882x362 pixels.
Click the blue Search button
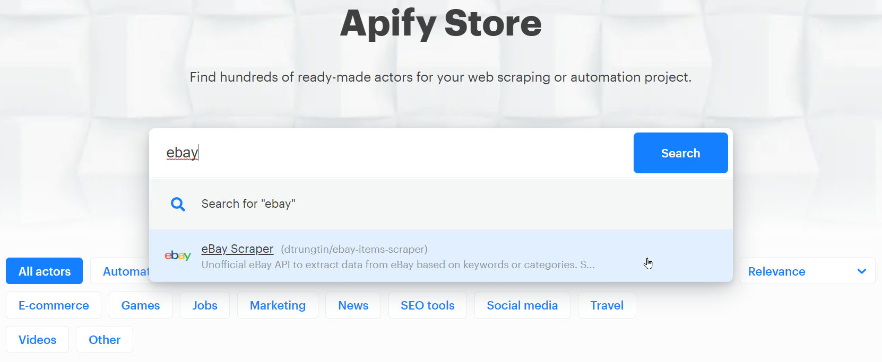point(680,153)
